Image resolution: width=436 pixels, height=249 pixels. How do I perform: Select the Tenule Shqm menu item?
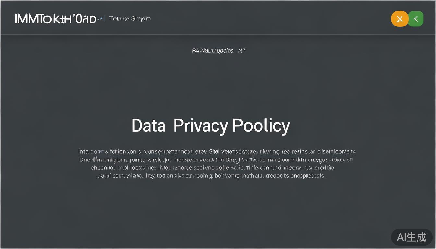click(129, 18)
